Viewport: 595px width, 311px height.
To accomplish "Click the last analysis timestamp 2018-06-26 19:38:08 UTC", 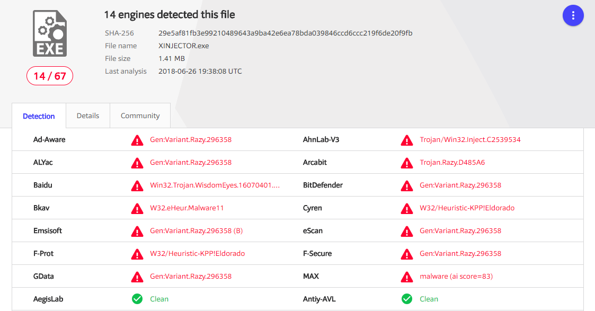I will pos(200,72).
